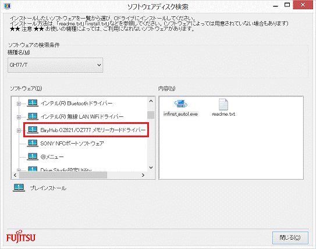The height and width of the screenshot is (249, 316).
Task: Click the laptop icon beside BayHub OZ621/OZ777
Action: [x=33, y=130]
